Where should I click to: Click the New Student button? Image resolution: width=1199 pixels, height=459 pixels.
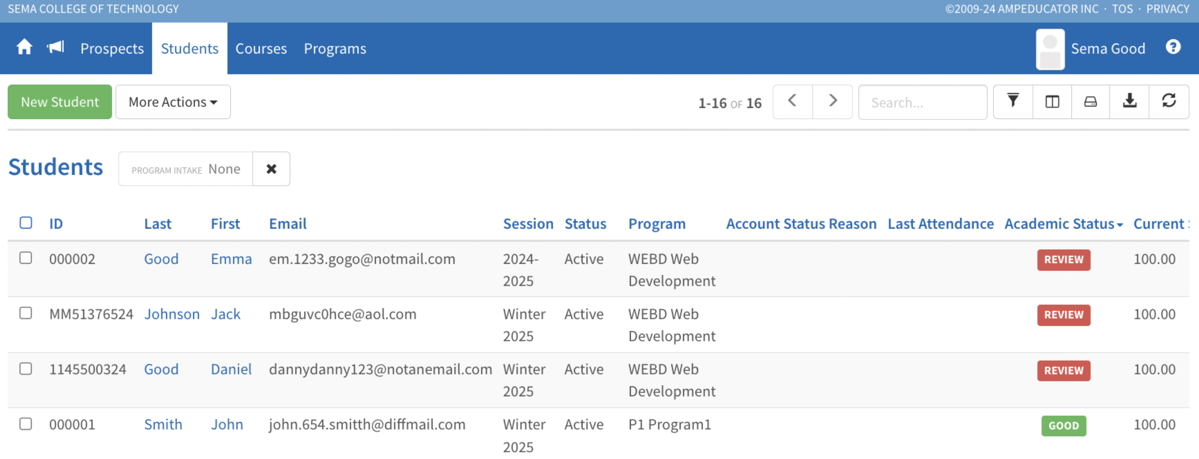pos(59,102)
